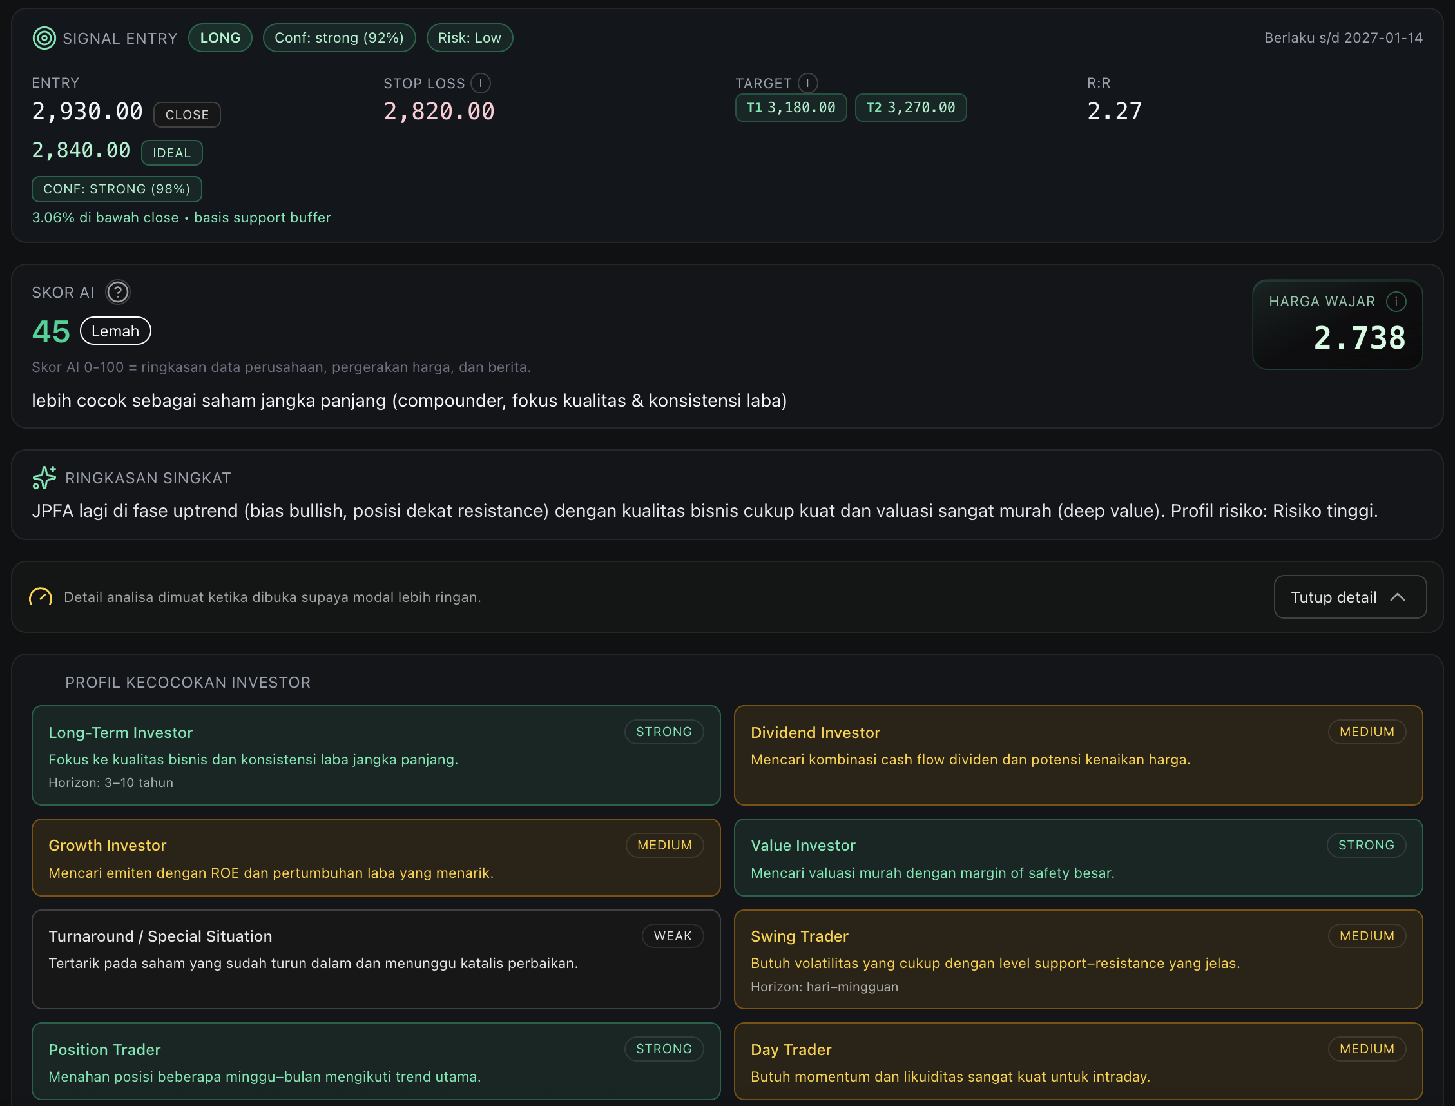The width and height of the screenshot is (1455, 1106).
Task: Click the Lemah score label
Action: [115, 331]
